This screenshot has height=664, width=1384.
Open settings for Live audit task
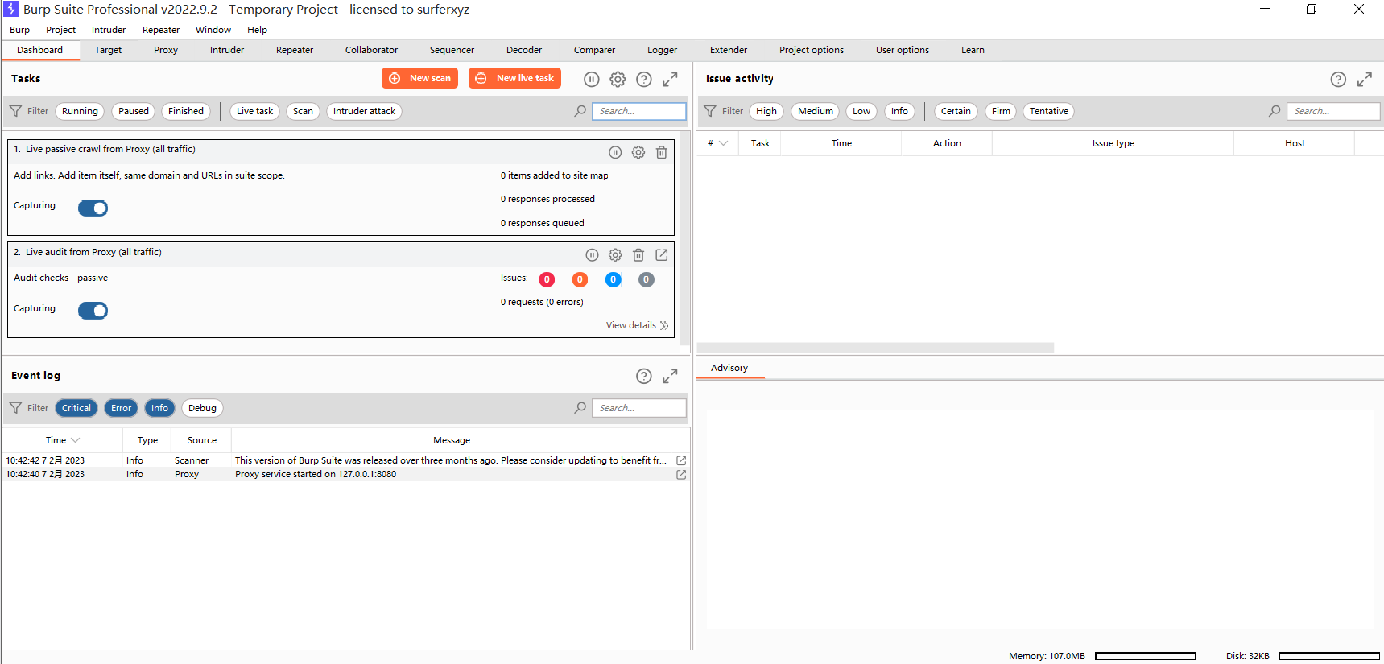[x=615, y=255]
